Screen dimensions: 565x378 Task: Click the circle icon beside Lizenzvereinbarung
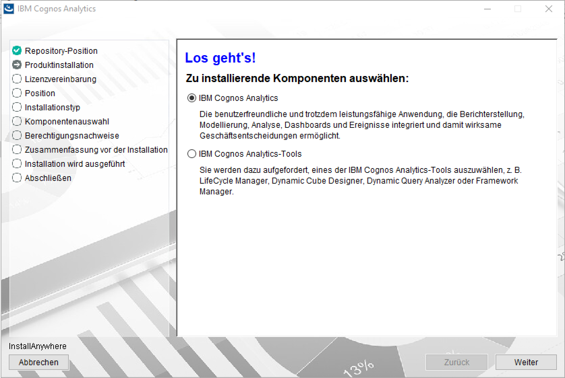coord(17,79)
